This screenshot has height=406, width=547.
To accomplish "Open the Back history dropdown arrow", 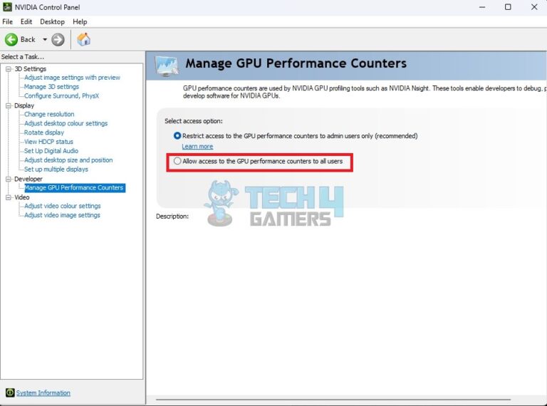I will tap(45, 40).
